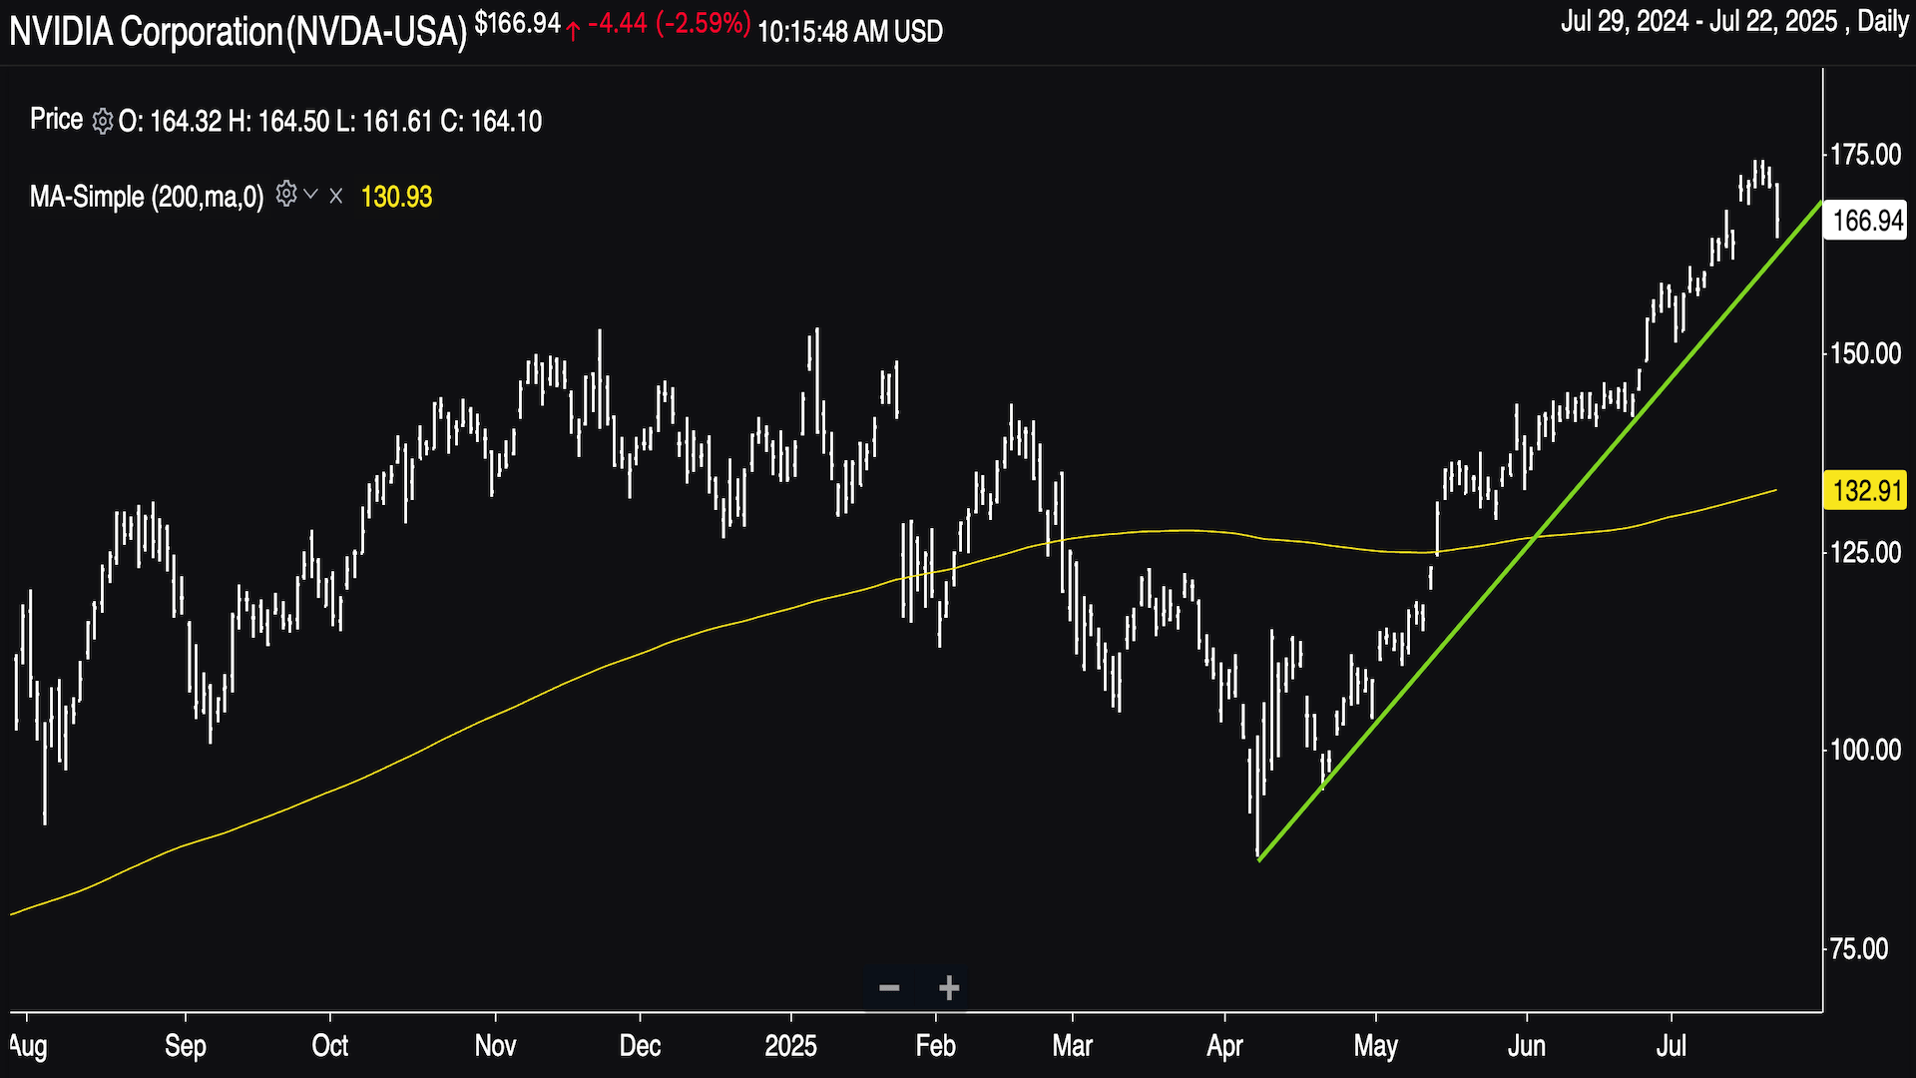Viewport: 1916px width, 1078px height.
Task: Click the NVIDIA Corporation (NVDA-USA) title
Action: [239, 32]
